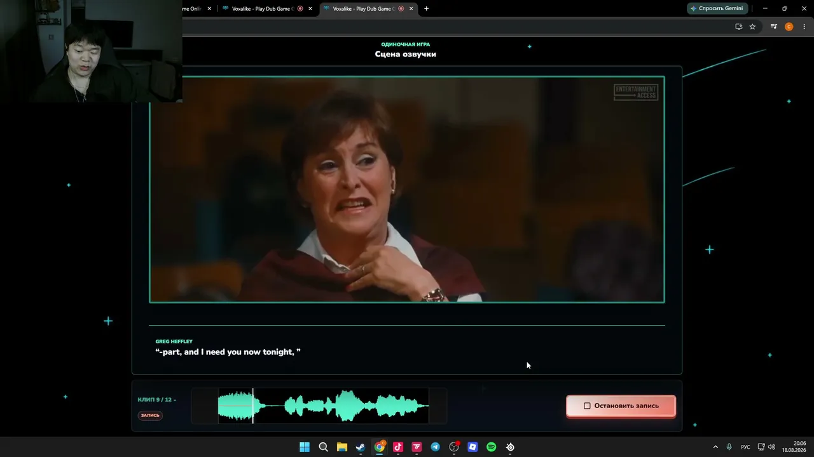The height and width of the screenshot is (457, 814).
Task: Switch to the middle Voxalike browser tab
Action: 262,9
